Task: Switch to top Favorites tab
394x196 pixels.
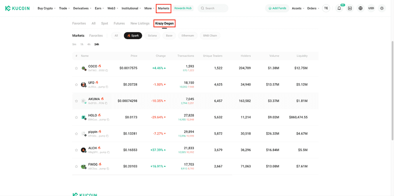Action: (79, 23)
